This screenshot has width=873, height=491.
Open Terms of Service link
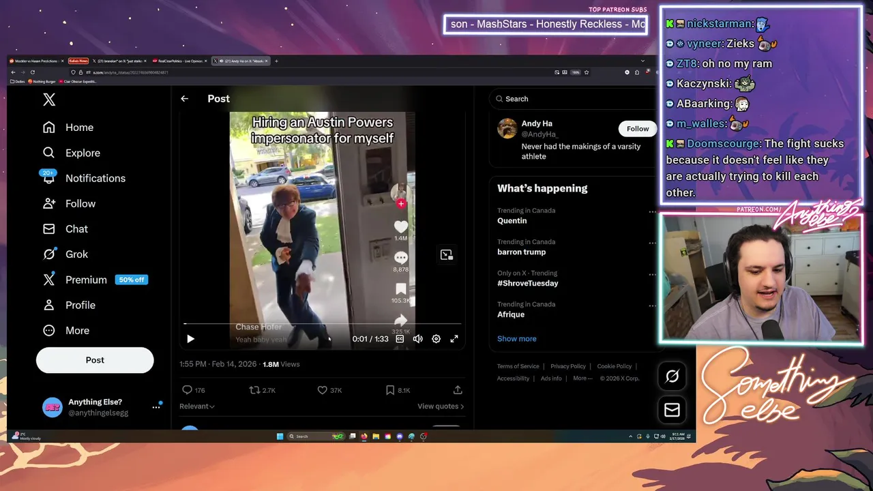518,366
